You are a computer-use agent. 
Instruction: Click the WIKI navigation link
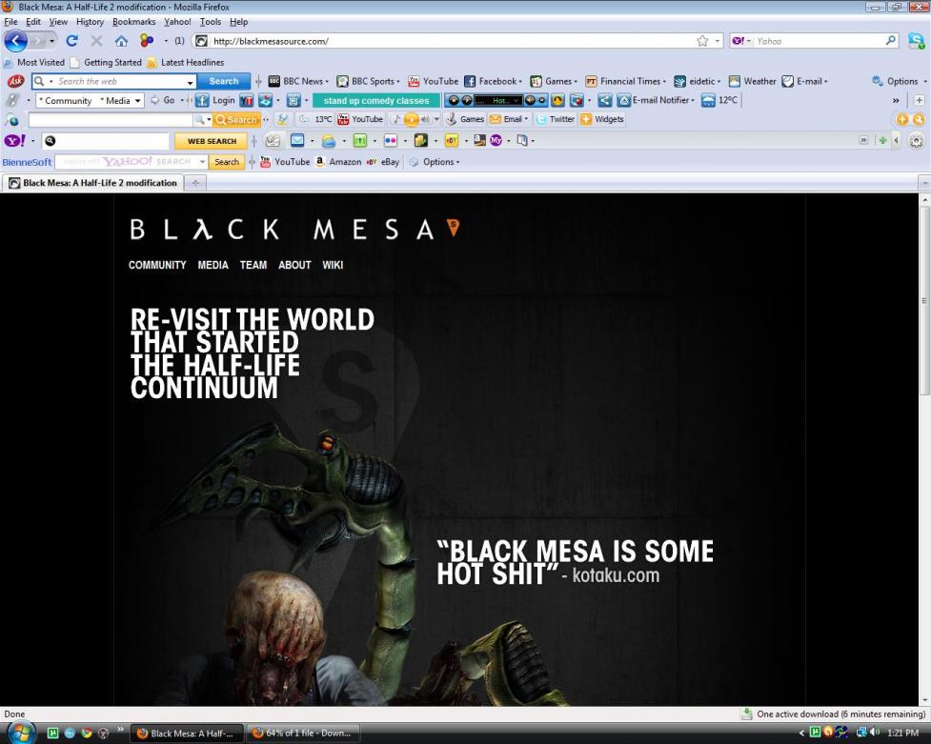tap(333, 265)
